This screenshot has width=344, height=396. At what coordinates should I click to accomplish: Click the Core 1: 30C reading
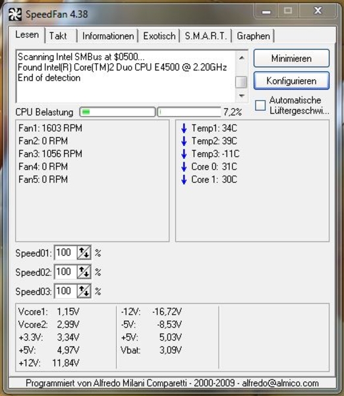click(x=214, y=180)
